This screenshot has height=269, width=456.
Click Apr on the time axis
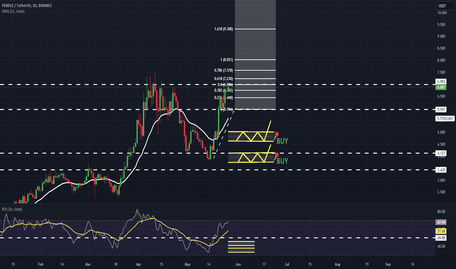tap(138, 264)
